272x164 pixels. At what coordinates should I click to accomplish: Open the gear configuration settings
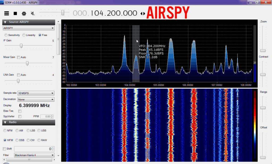pos(24,13)
